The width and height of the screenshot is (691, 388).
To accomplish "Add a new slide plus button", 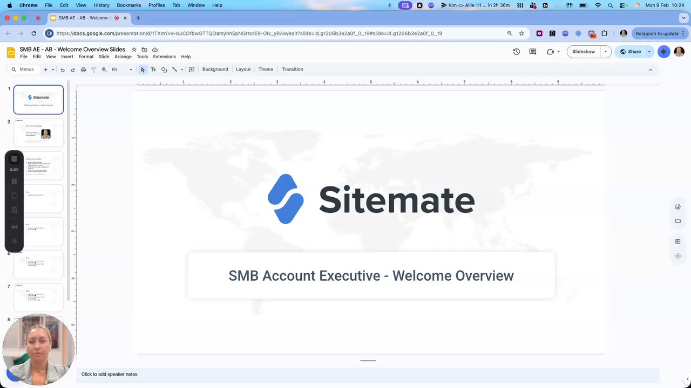I will pos(46,70).
